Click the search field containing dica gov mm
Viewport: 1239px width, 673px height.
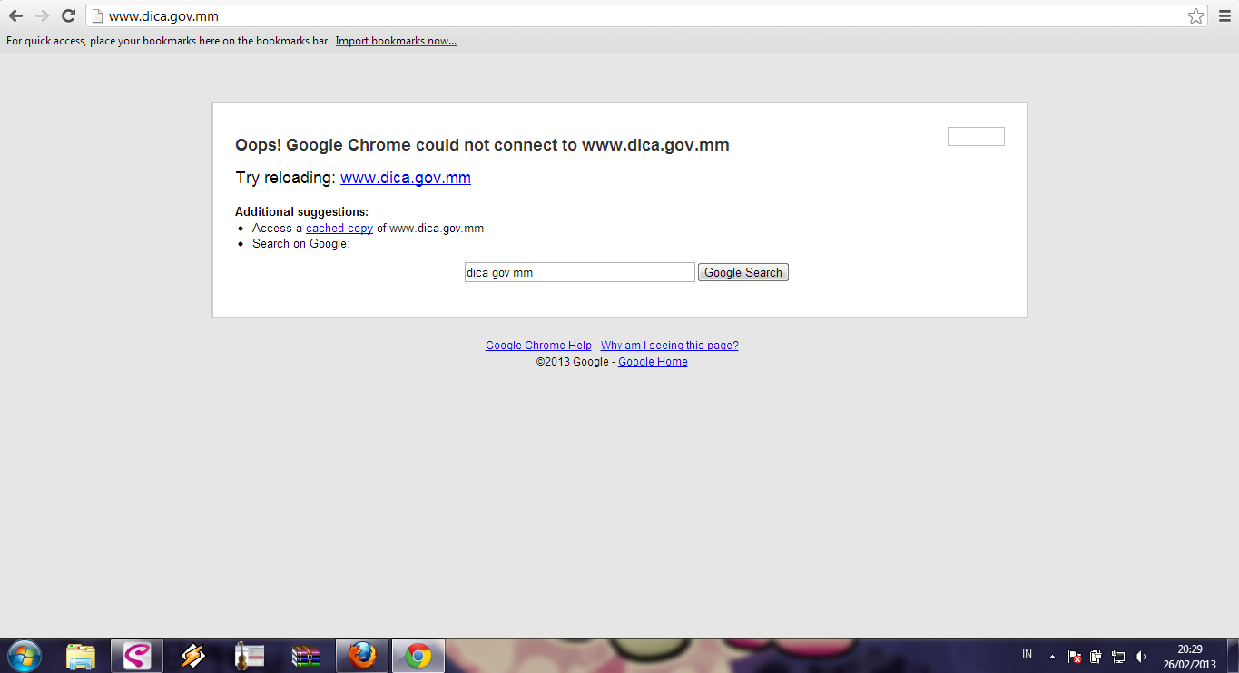pos(580,272)
